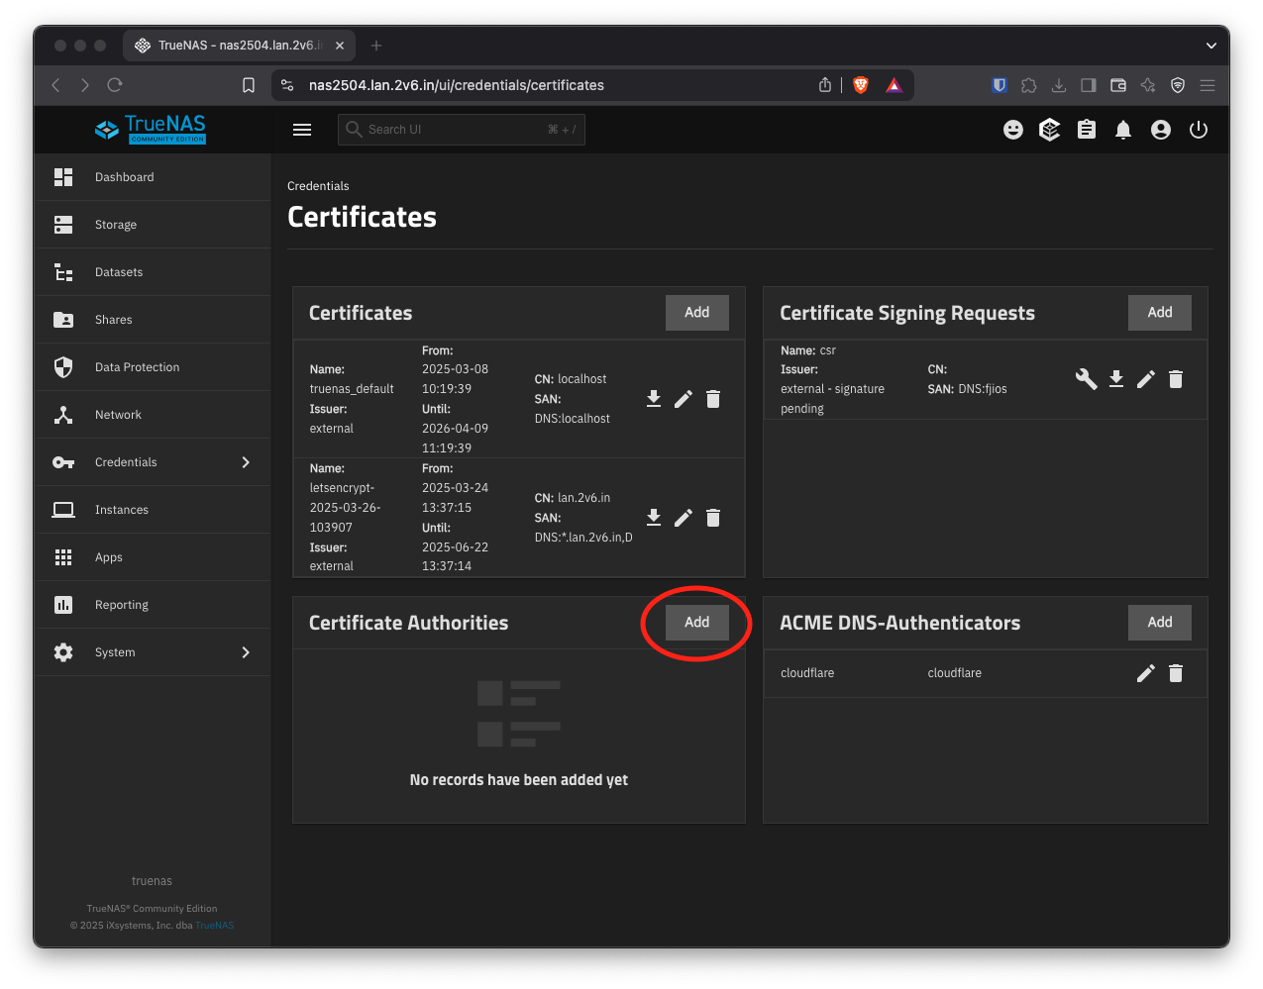Open the TrueNAS footer link
Image resolution: width=1263 pixels, height=989 pixels.
pyautogui.click(x=215, y=926)
